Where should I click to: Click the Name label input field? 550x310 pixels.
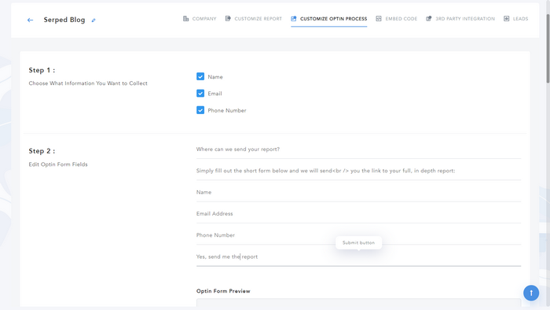tap(358, 193)
